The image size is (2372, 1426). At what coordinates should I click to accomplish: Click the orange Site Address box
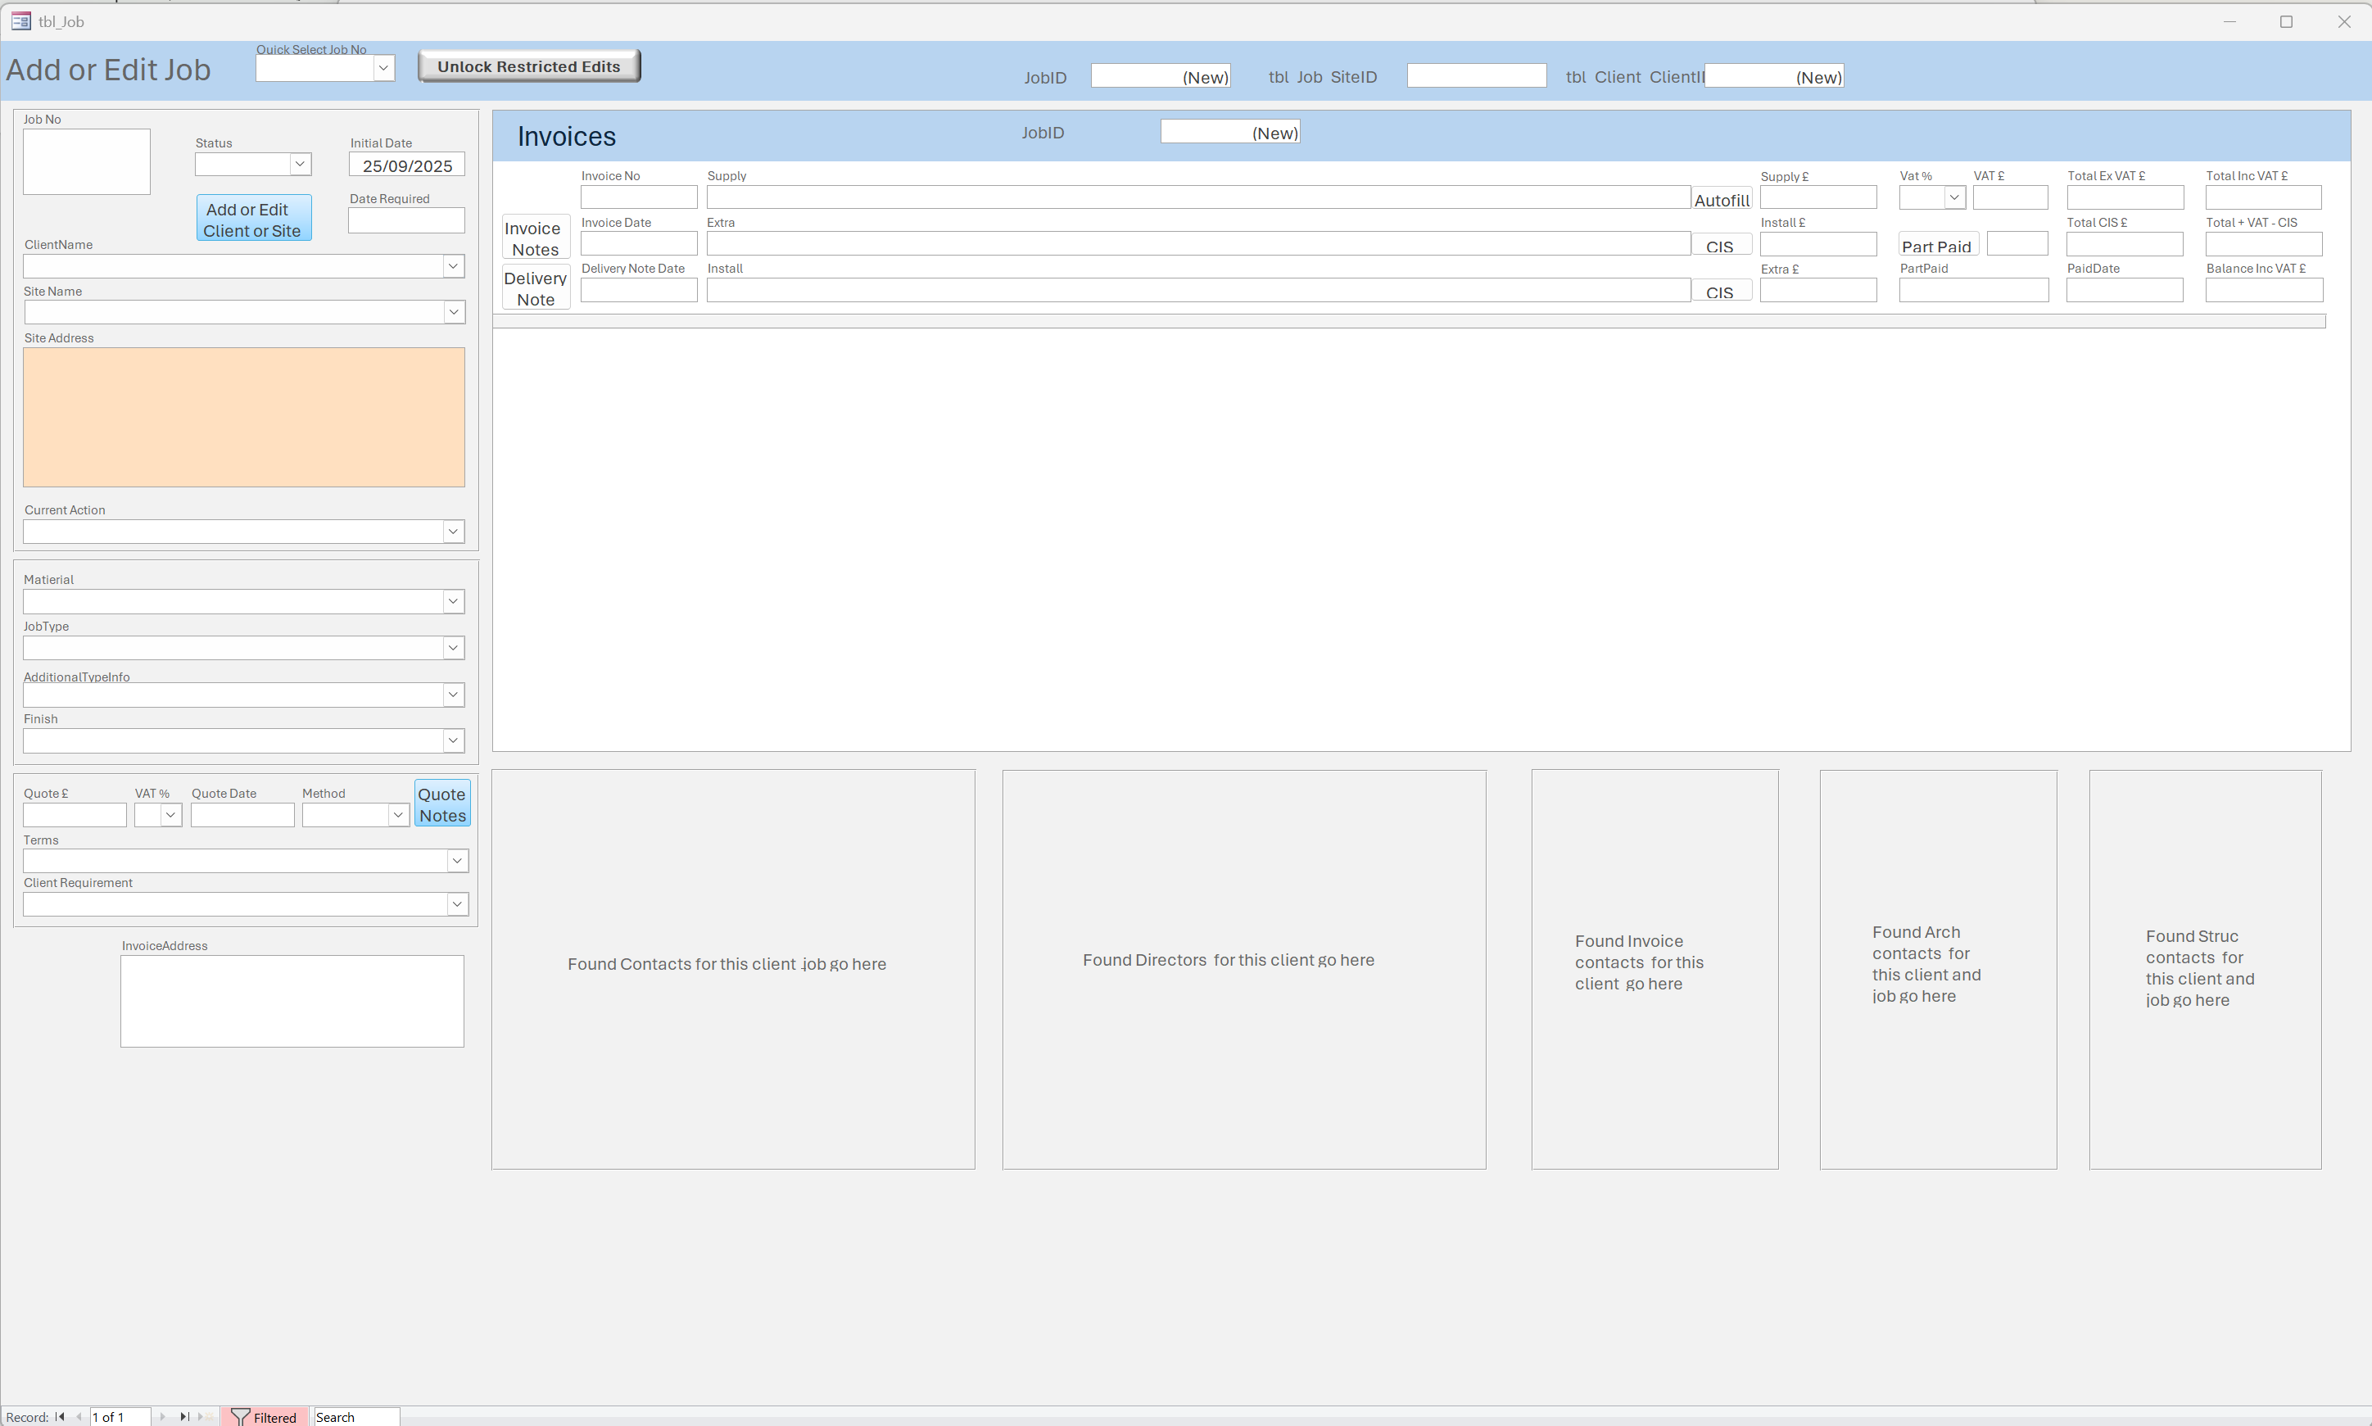(x=244, y=417)
